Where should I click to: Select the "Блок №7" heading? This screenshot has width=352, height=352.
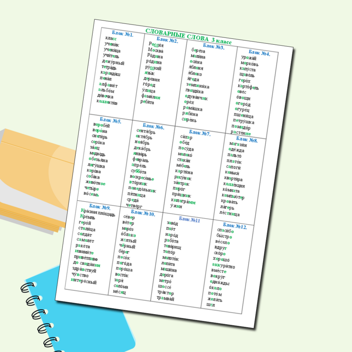pyautogui.click(x=199, y=133)
